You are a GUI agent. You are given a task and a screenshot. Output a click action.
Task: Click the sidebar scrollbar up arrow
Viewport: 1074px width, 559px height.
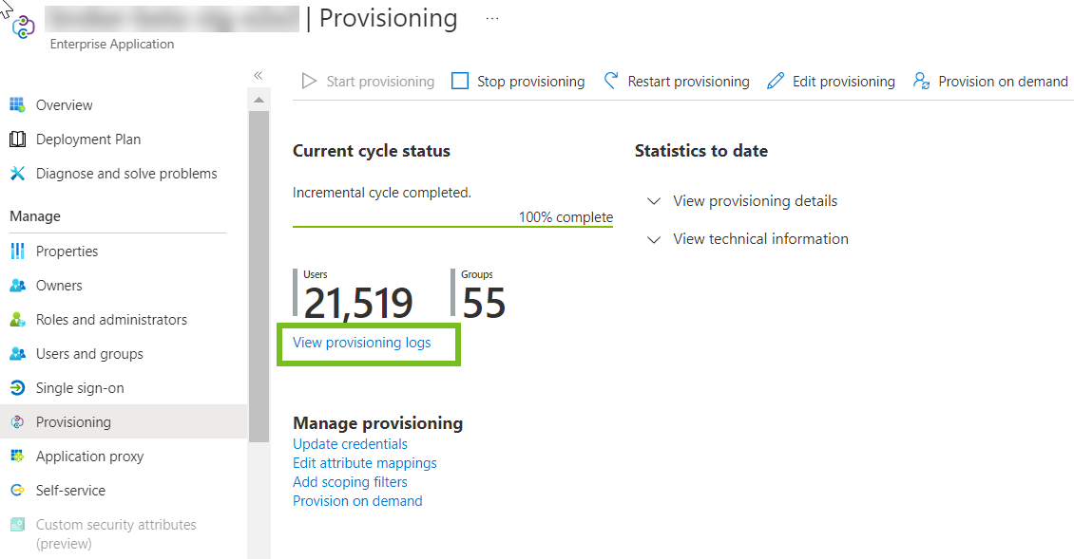pyautogui.click(x=259, y=101)
